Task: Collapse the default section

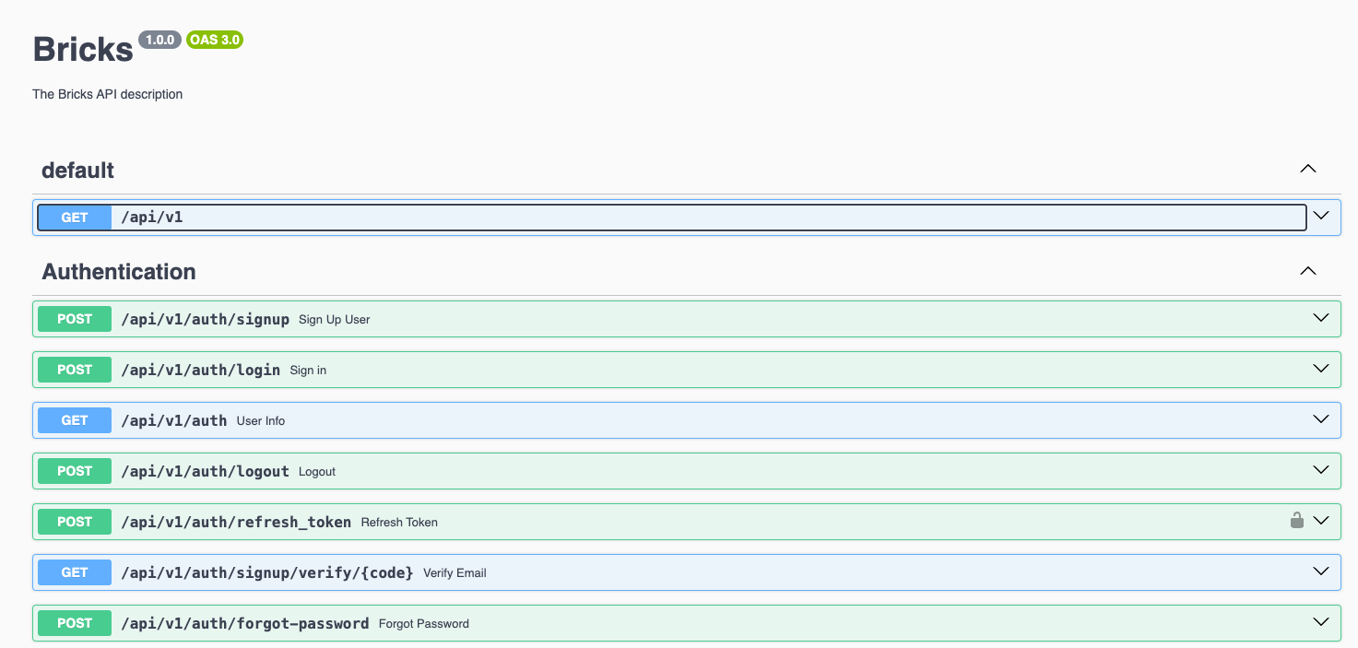Action: [1307, 169]
